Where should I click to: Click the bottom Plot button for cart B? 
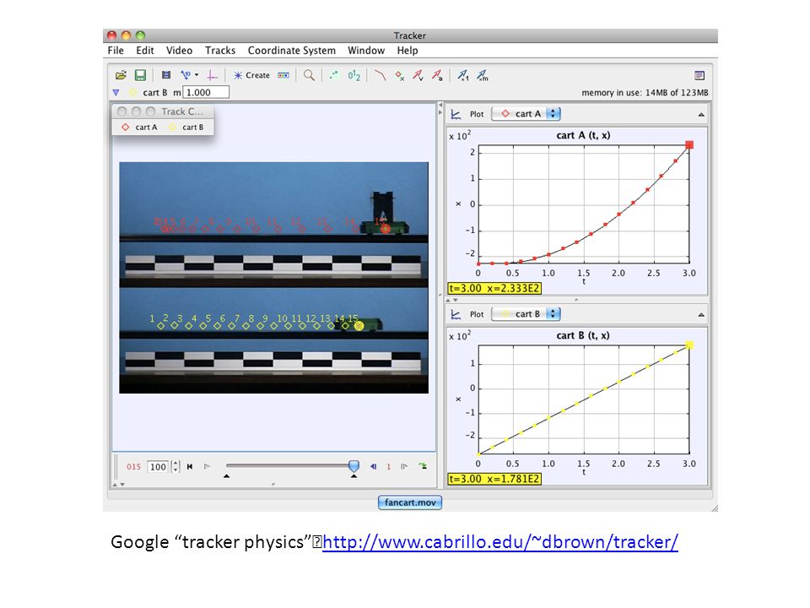pyautogui.click(x=476, y=314)
